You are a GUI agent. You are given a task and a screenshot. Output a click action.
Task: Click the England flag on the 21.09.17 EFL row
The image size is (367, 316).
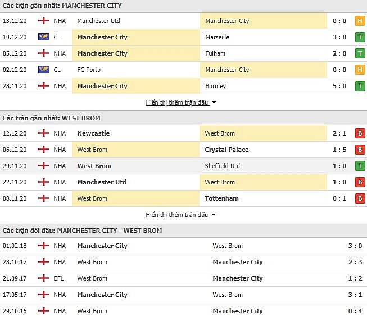tap(44, 278)
